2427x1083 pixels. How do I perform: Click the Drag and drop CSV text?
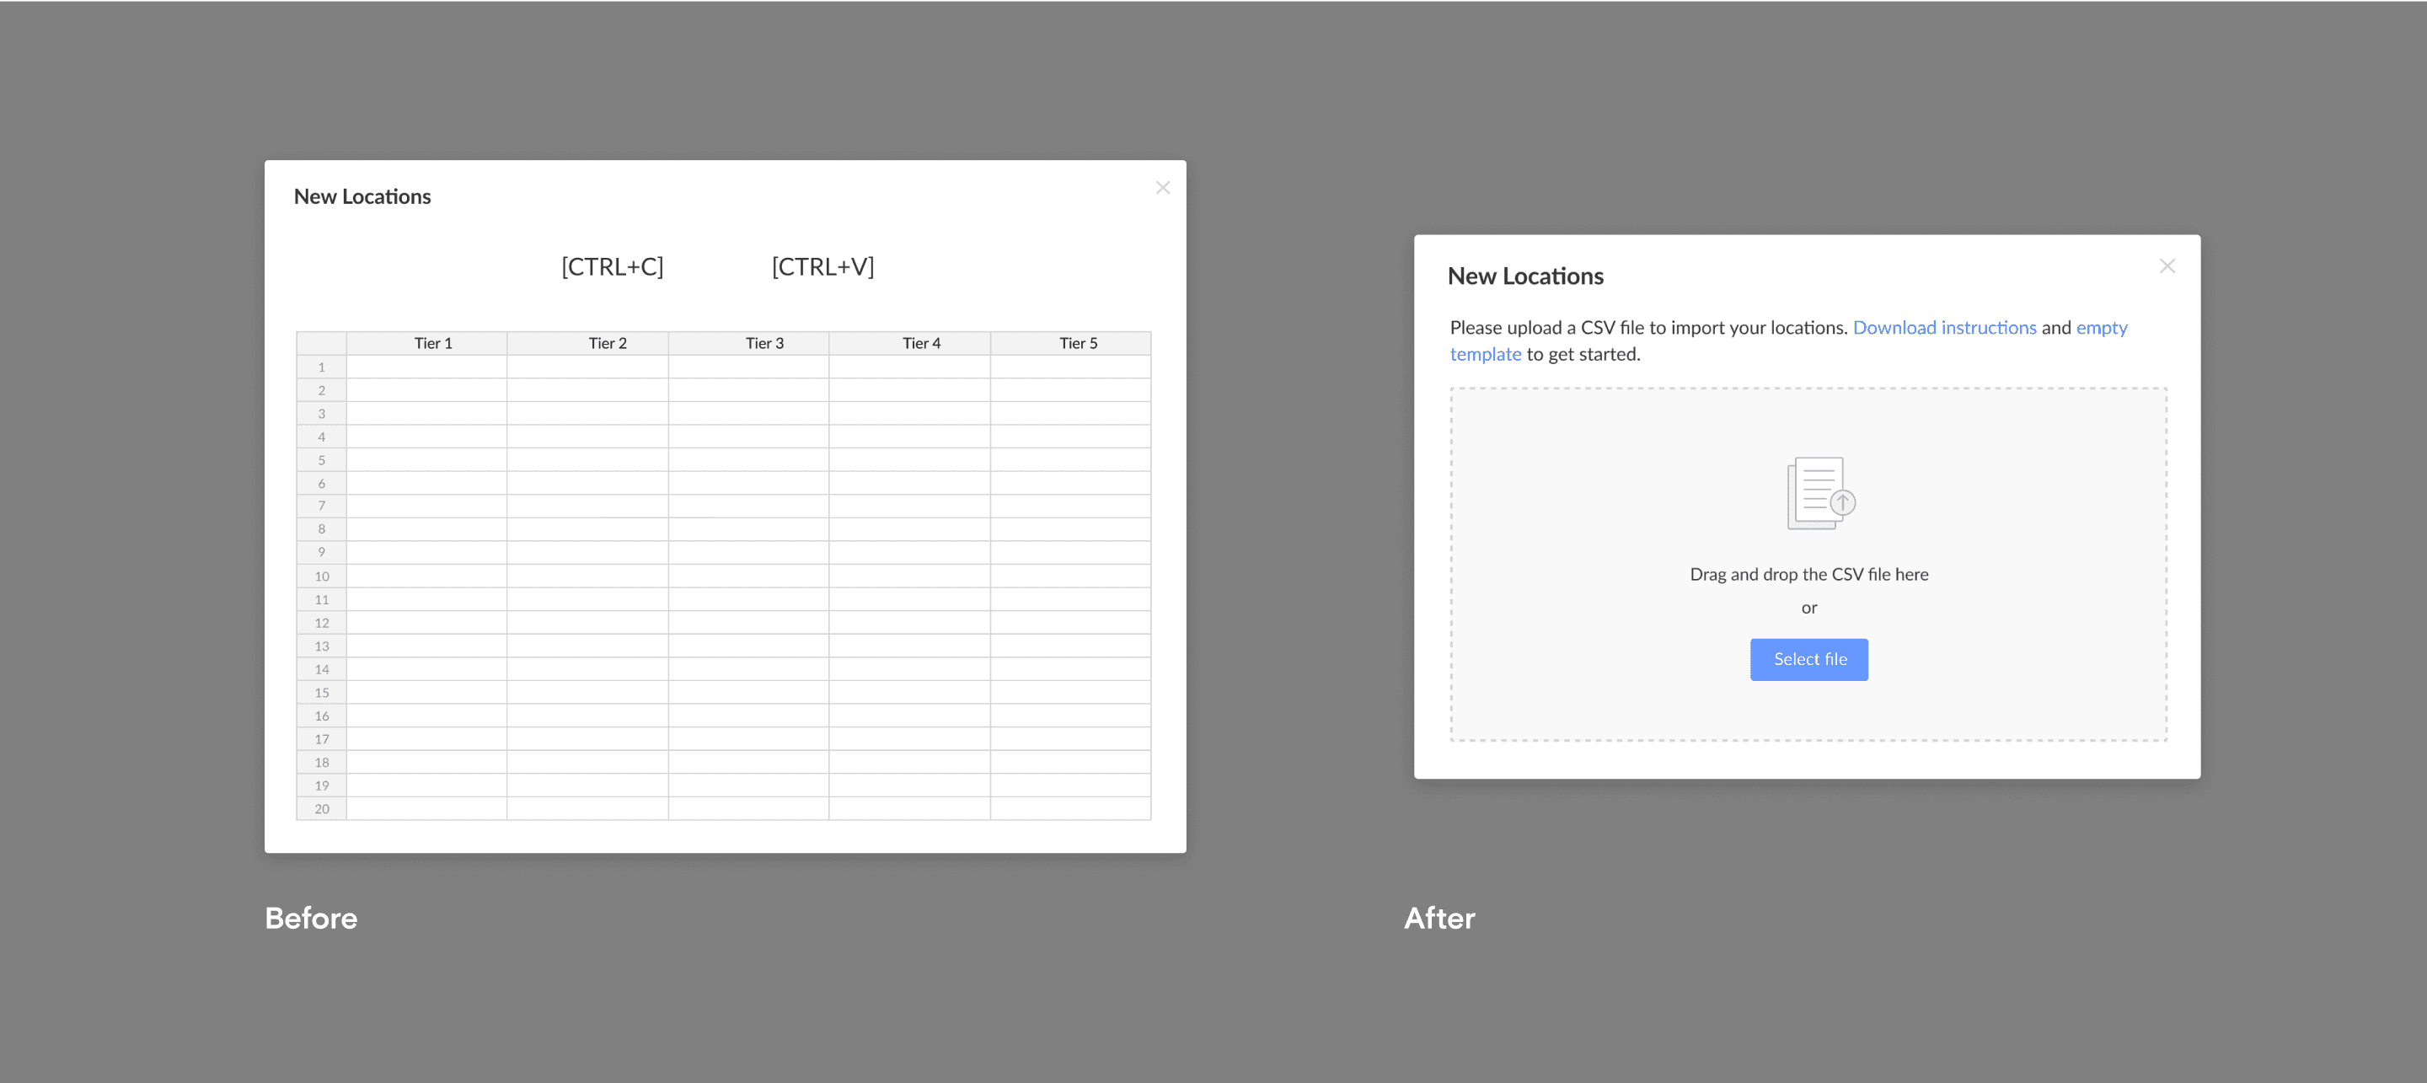(1808, 574)
